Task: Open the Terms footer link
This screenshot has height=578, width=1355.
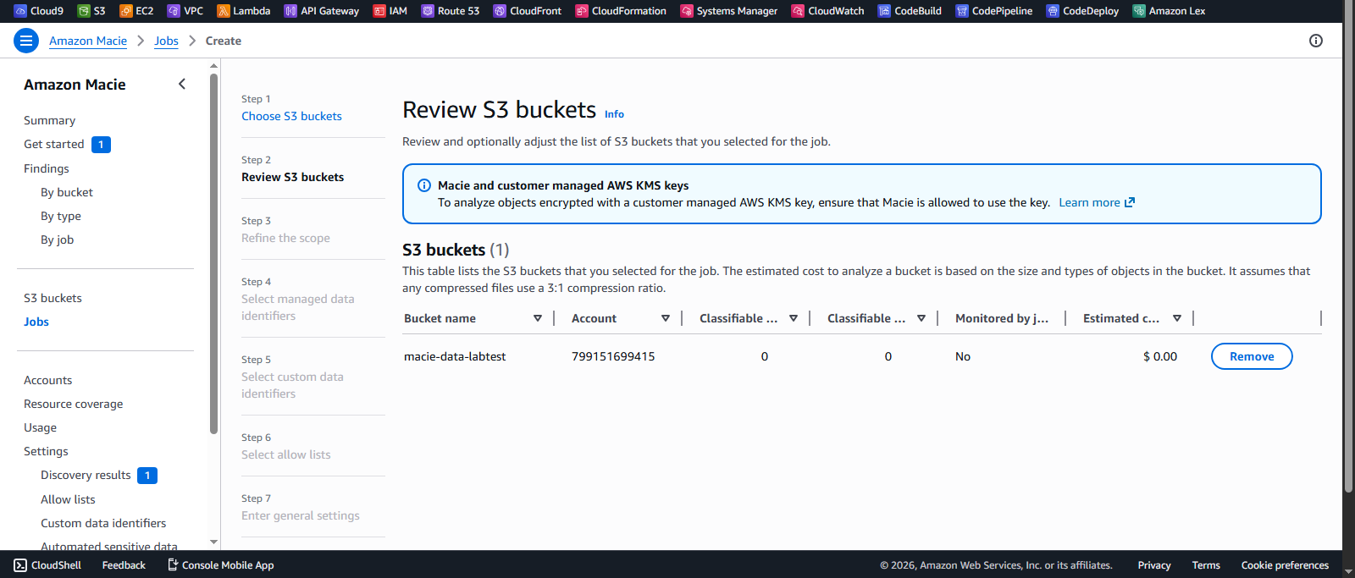Action: click(1206, 565)
